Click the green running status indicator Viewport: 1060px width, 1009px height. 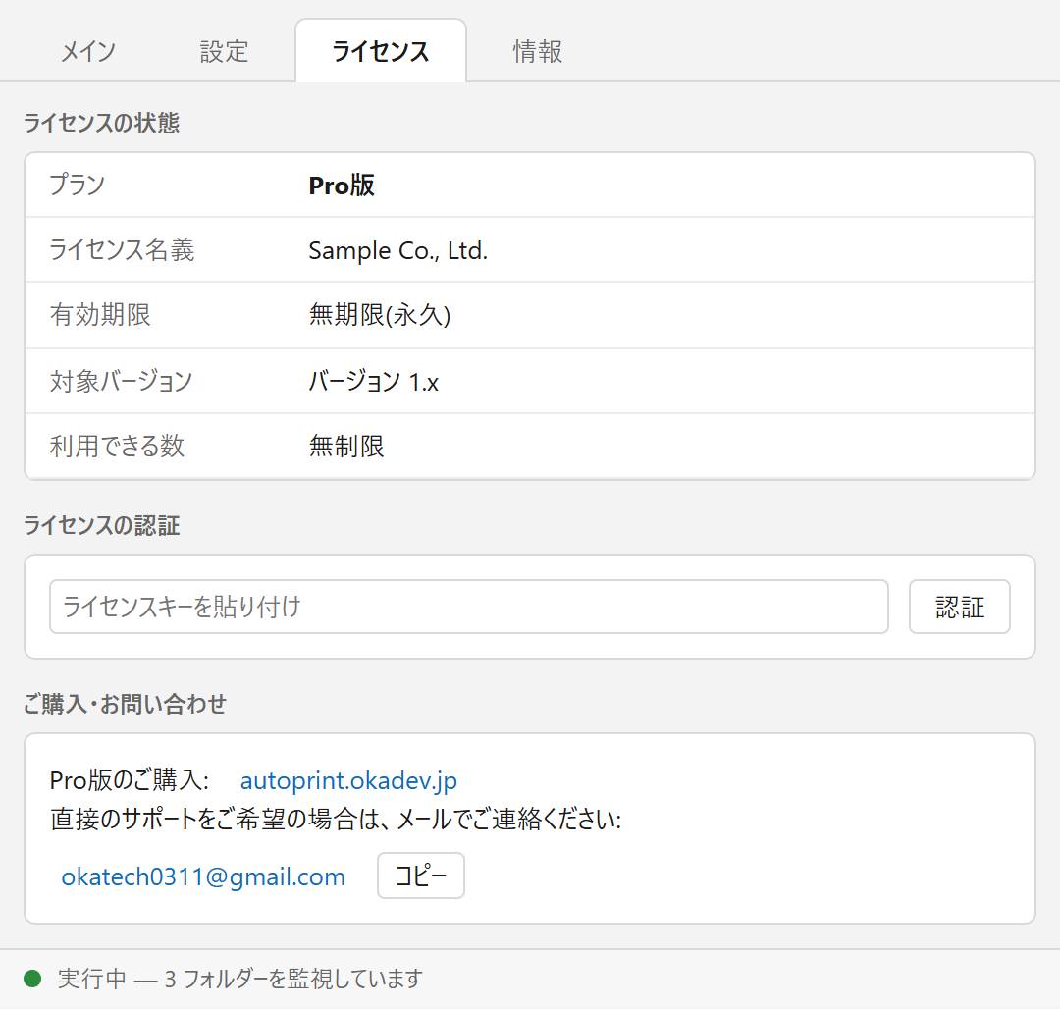tap(32, 978)
